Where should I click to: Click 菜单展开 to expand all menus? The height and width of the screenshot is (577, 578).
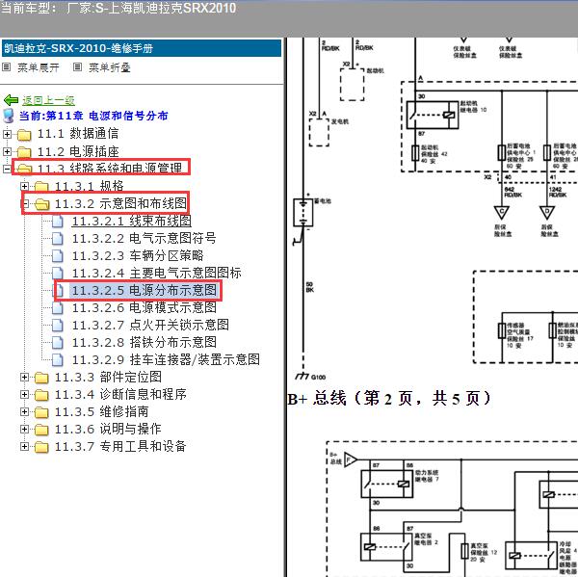click(x=39, y=67)
